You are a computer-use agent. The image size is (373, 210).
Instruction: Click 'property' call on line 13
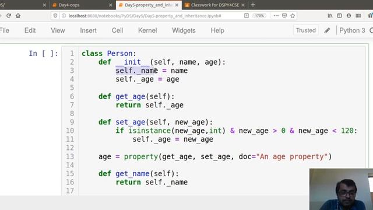(141, 157)
